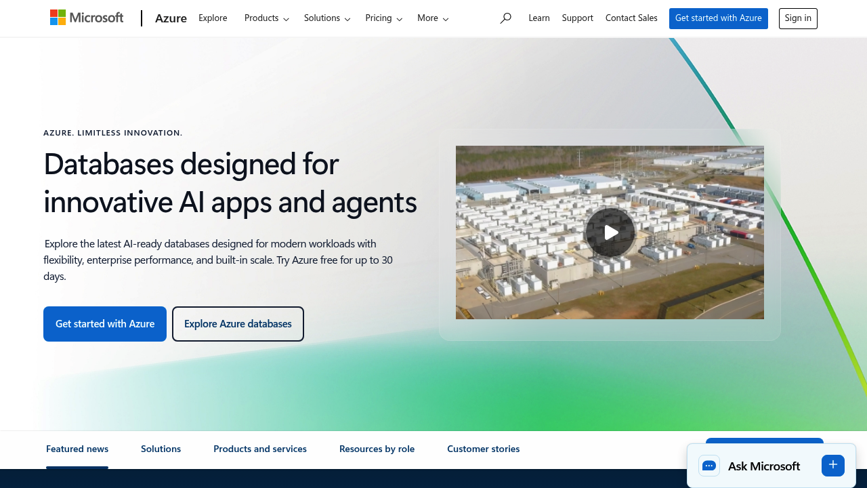Click Contact Sales
Screen dimensions: 867x488
[x=631, y=18]
